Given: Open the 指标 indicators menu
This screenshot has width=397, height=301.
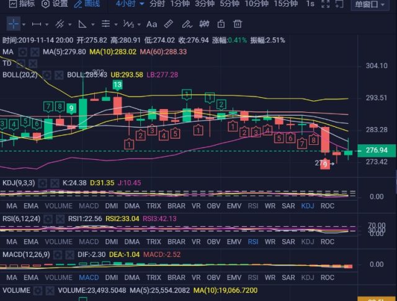Looking at the screenshot, I should tap(22, 4).
